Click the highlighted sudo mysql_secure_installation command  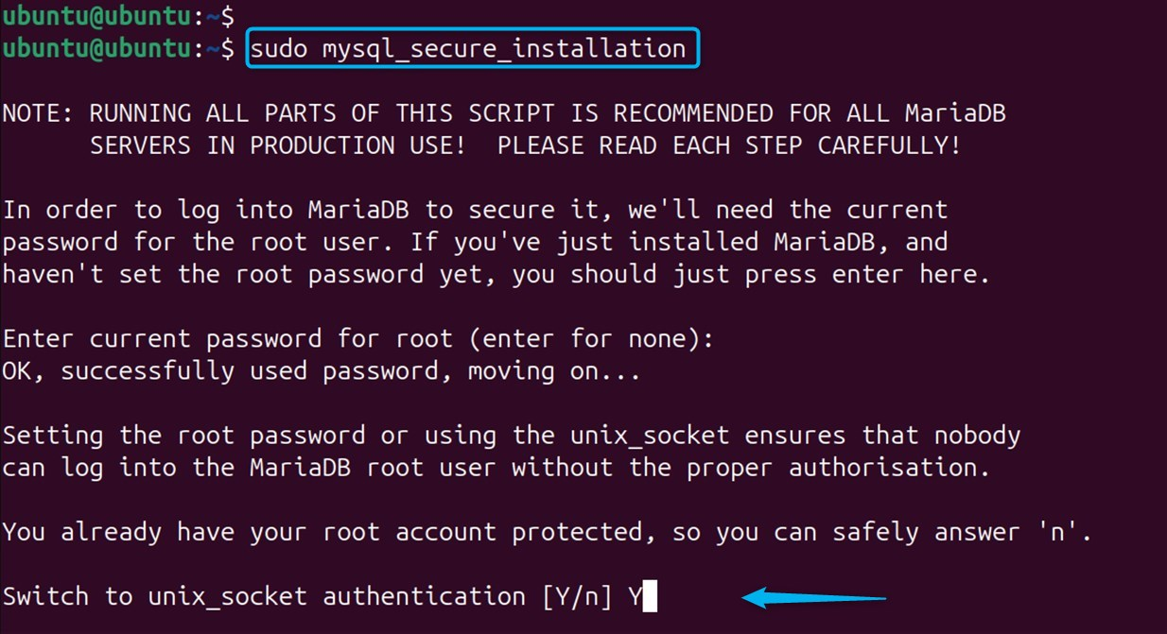click(x=472, y=48)
